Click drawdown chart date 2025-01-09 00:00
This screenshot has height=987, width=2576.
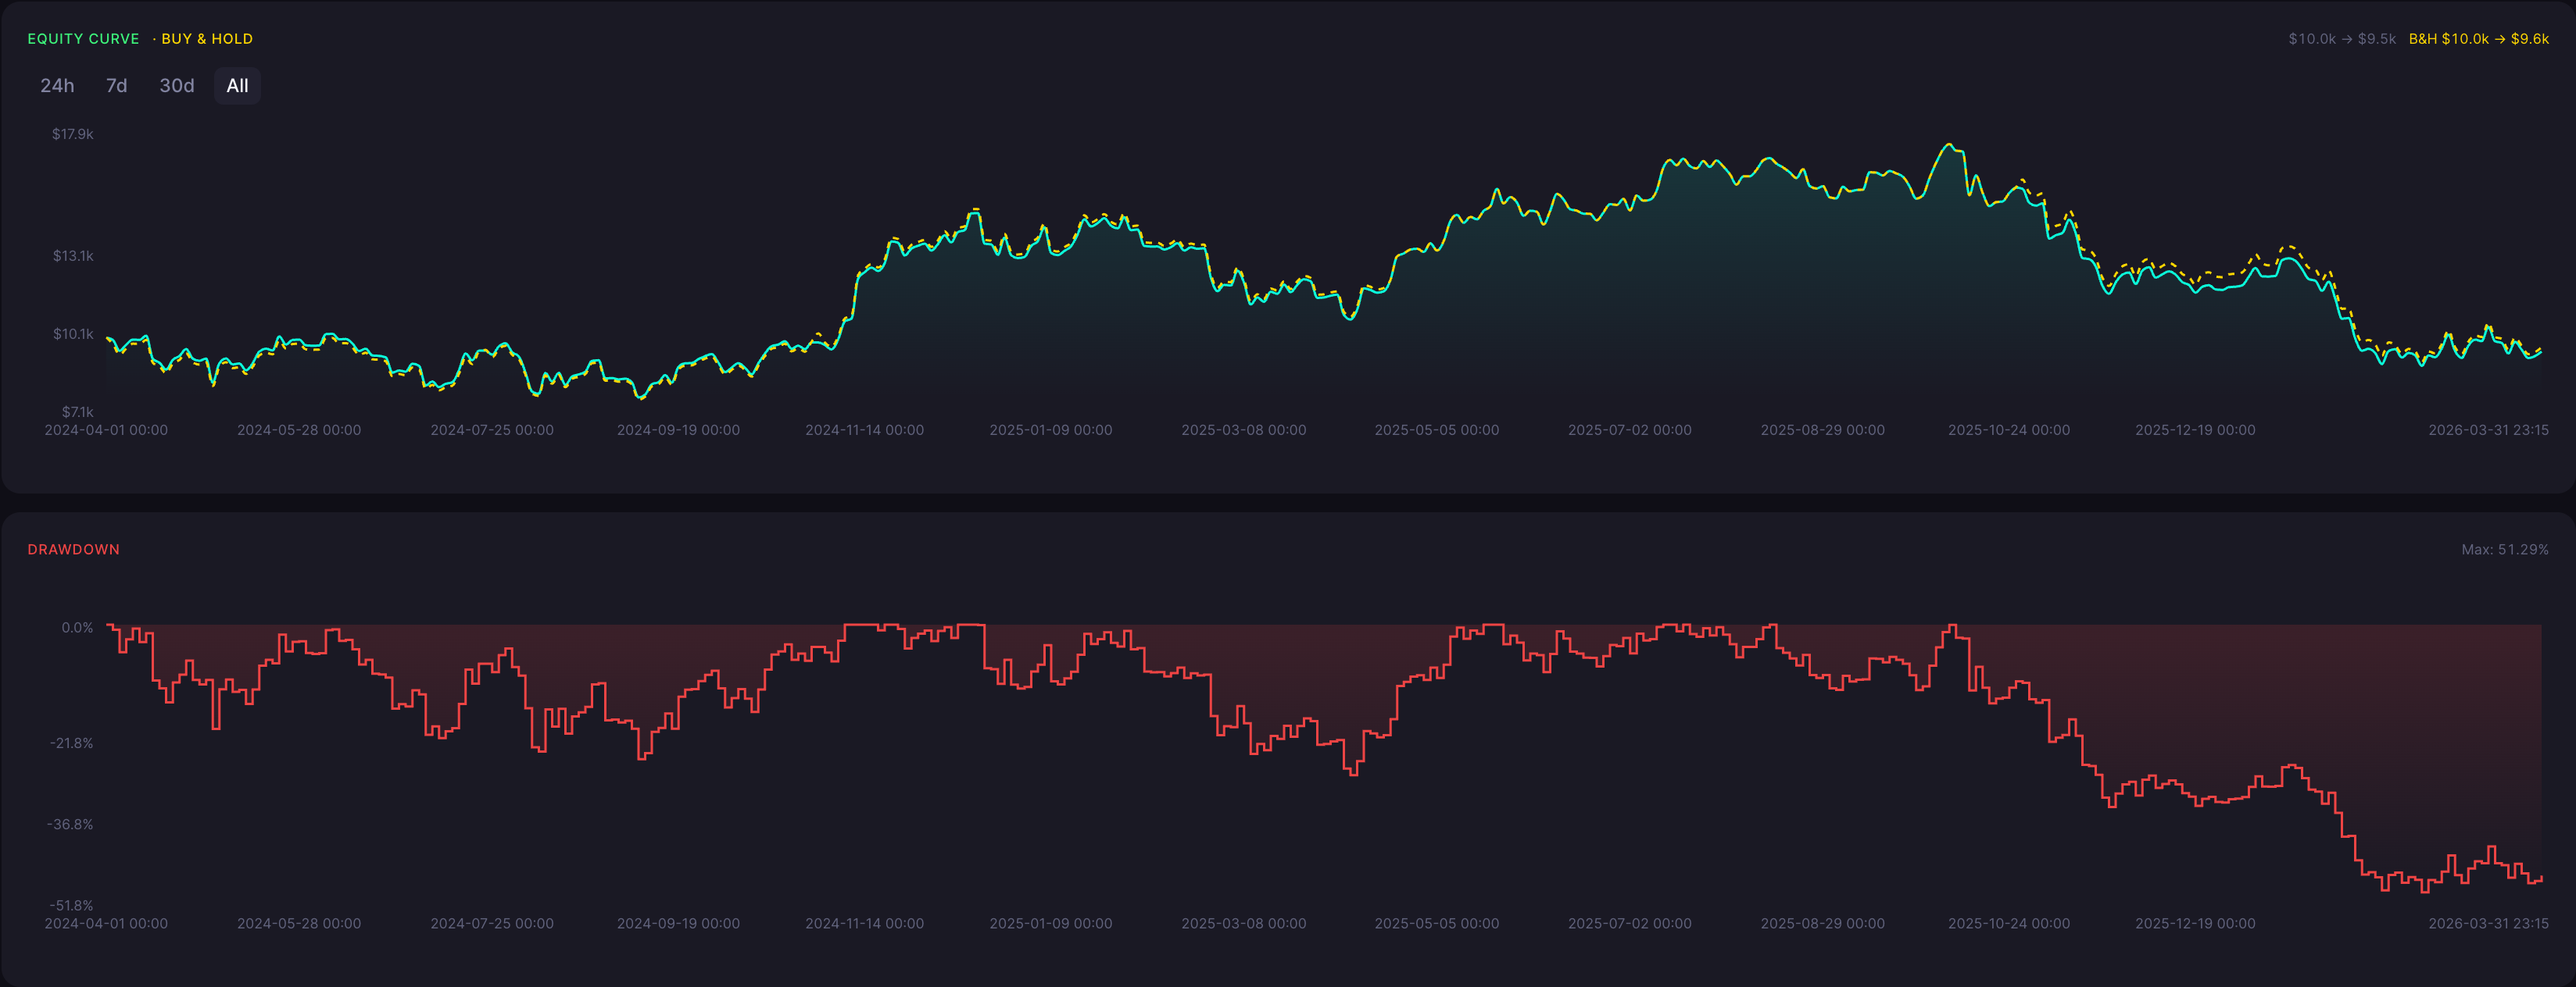click(x=1050, y=923)
